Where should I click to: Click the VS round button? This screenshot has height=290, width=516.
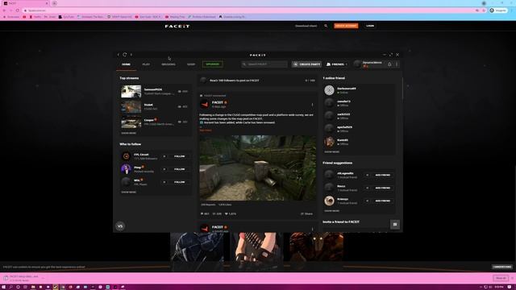point(120,226)
